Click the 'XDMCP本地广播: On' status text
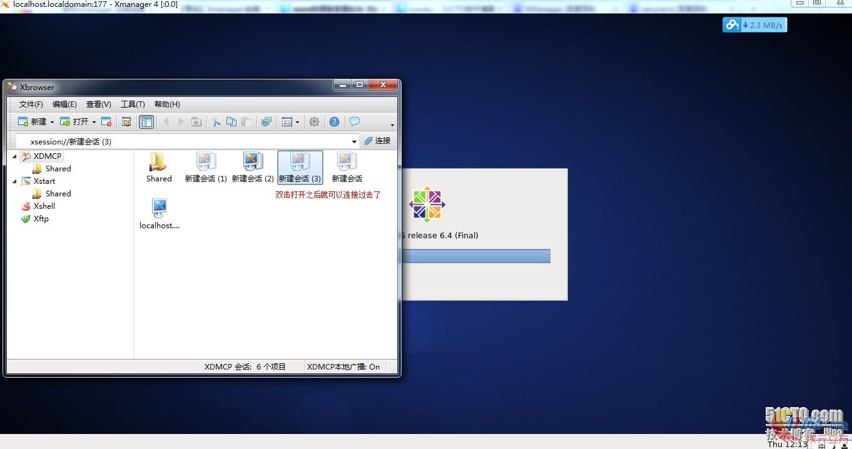Screen dimensions: 852x449 (x=343, y=367)
